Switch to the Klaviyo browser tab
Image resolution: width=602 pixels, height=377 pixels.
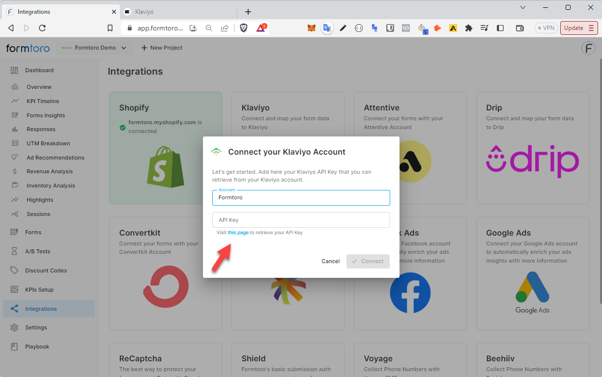coord(178,12)
